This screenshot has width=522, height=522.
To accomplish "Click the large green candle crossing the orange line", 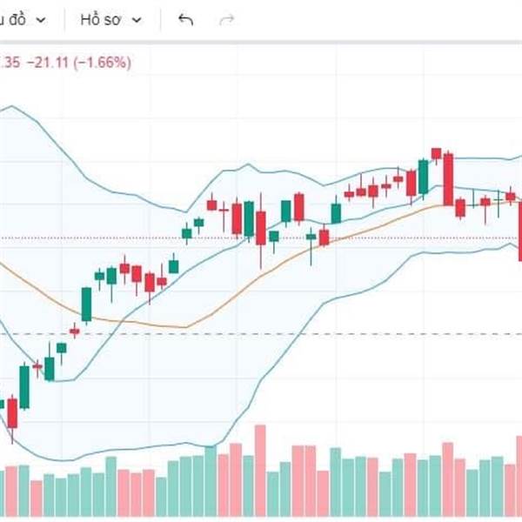I will click(x=87, y=303).
